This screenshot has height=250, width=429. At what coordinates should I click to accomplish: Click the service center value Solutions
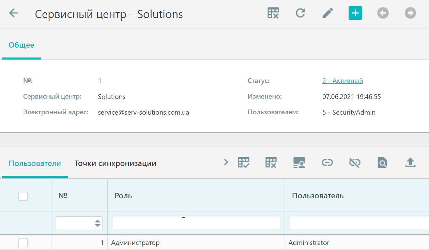(112, 97)
